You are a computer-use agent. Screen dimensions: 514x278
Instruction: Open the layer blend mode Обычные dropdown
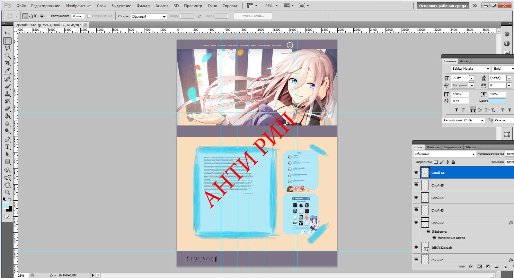(x=445, y=154)
